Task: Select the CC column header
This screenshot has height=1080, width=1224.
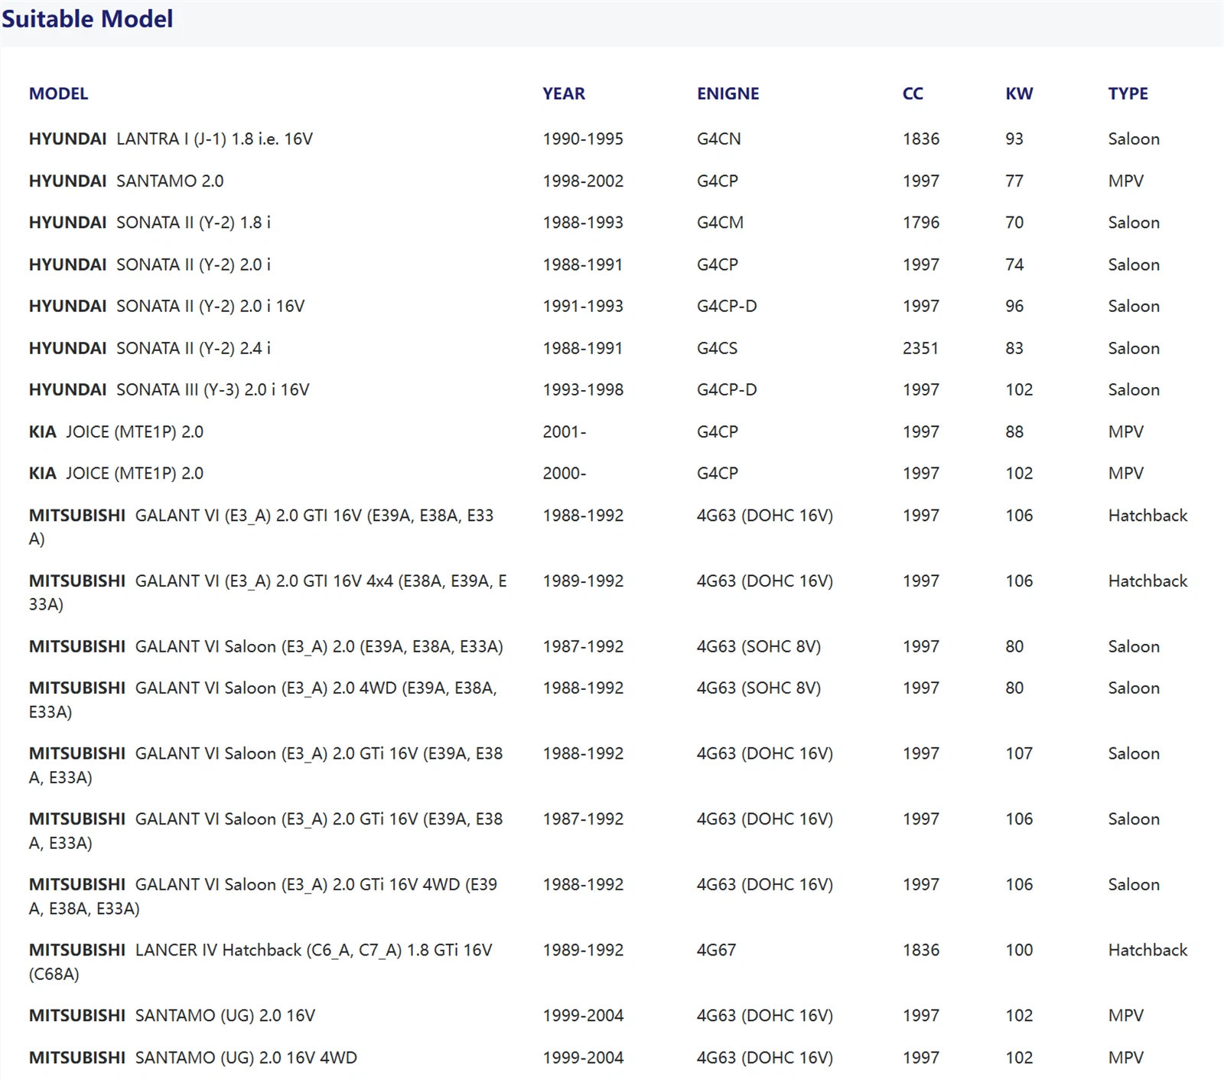Action: click(913, 93)
